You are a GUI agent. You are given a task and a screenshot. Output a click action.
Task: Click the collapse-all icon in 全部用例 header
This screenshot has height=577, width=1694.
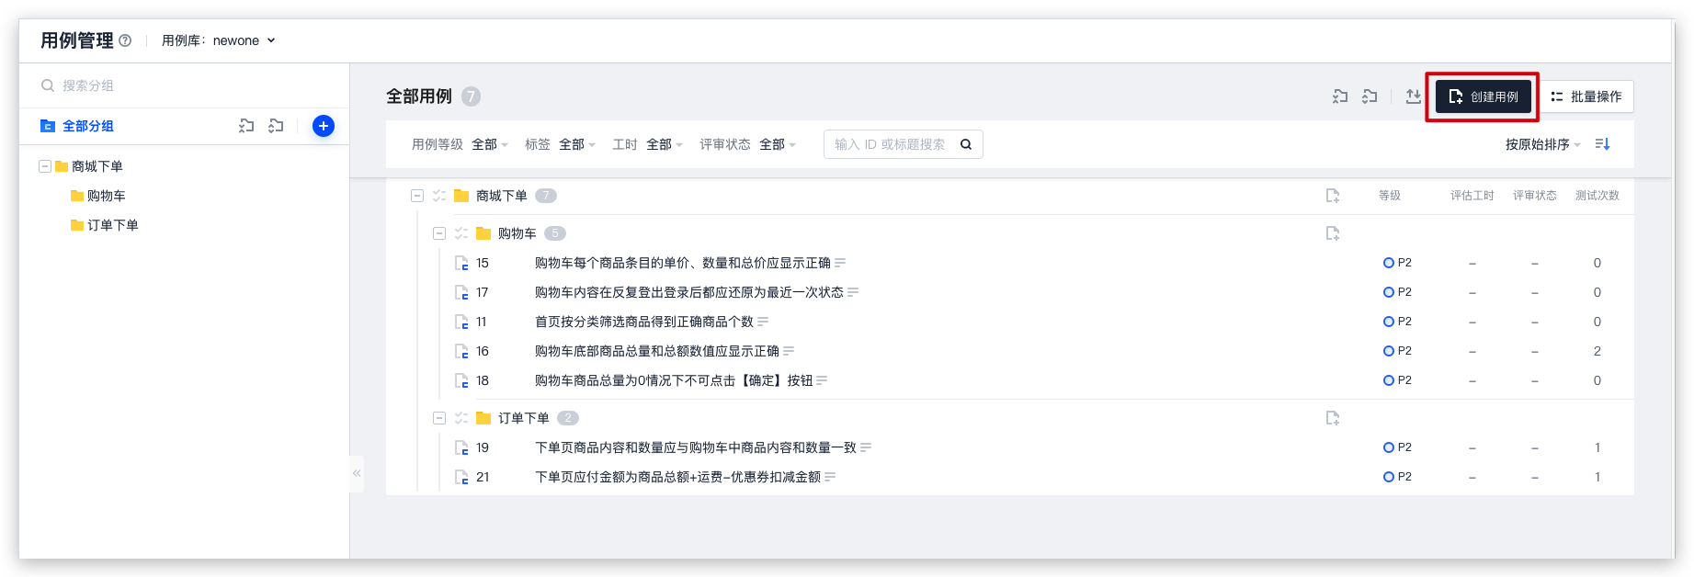point(1340,96)
